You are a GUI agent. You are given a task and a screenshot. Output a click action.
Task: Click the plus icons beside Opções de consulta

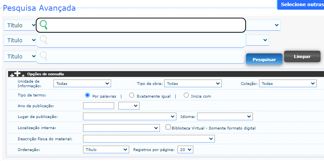pyautogui.click(x=17, y=74)
